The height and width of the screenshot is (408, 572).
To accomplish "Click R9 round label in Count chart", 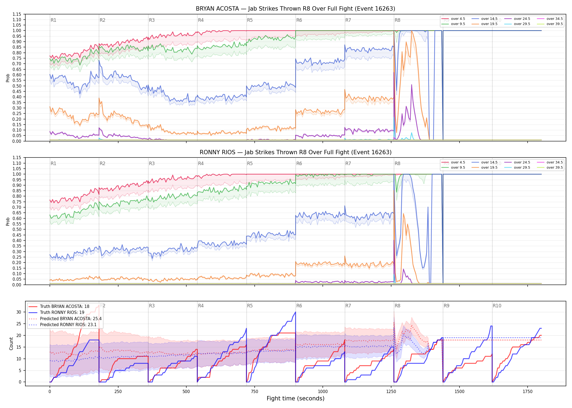I will pos(446,306).
